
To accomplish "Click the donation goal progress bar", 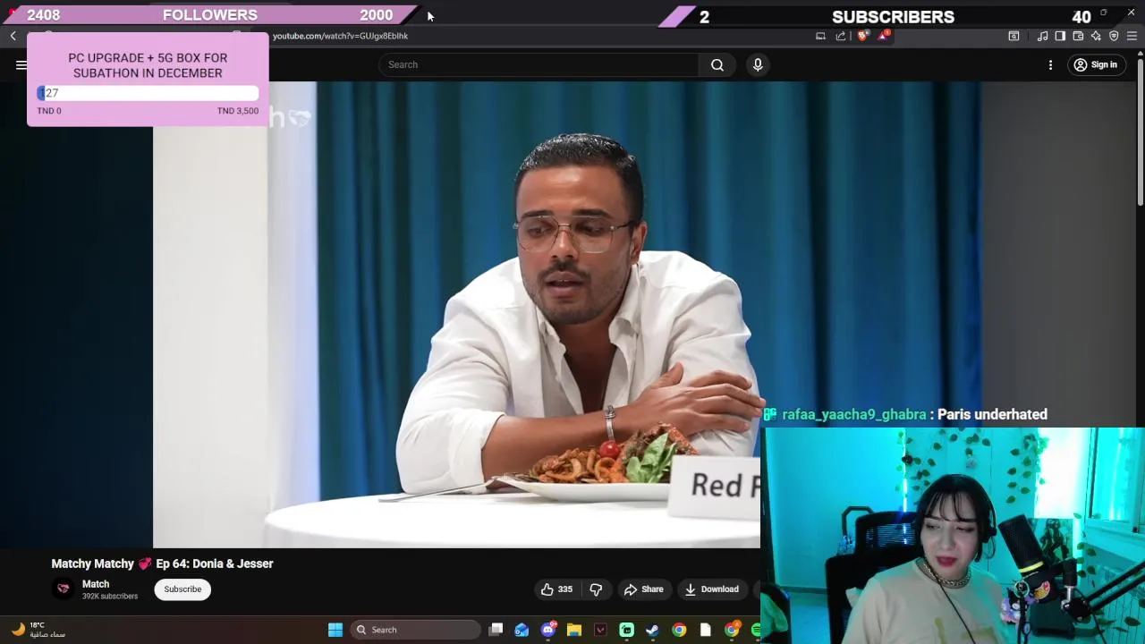I will (148, 93).
